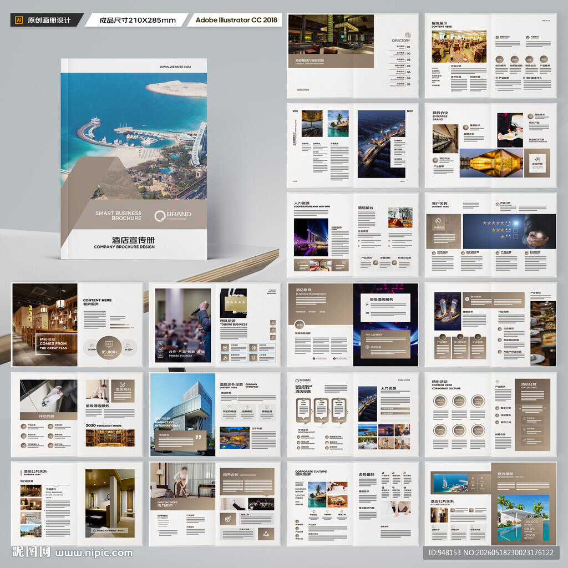Image resolution: width=568 pixels, height=568 pixels.
Task: Click the brown SMART BUSINESS BROCHURE band
Action: tap(134, 215)
